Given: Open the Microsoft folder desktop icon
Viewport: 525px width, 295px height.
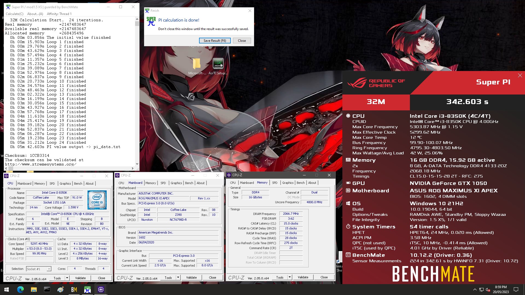Looking at the screenshot, I should pyautogui.click(x=197, y=66).
